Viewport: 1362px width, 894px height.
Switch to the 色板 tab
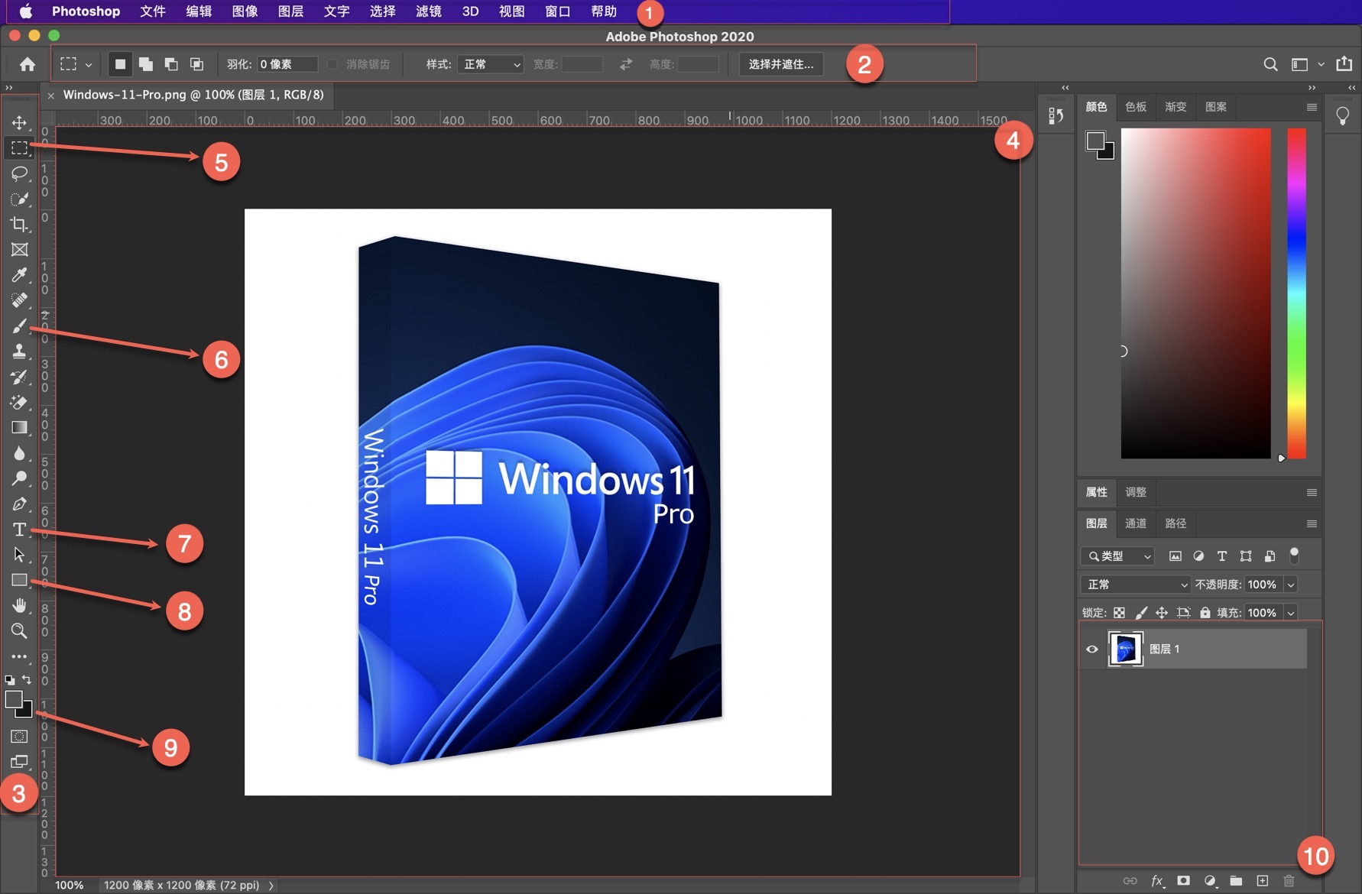point(1136,107)
